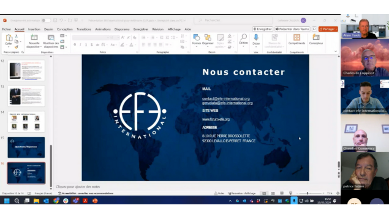
Task: Click the Présenter dans Teams button
Action: [x=292, y=29]
